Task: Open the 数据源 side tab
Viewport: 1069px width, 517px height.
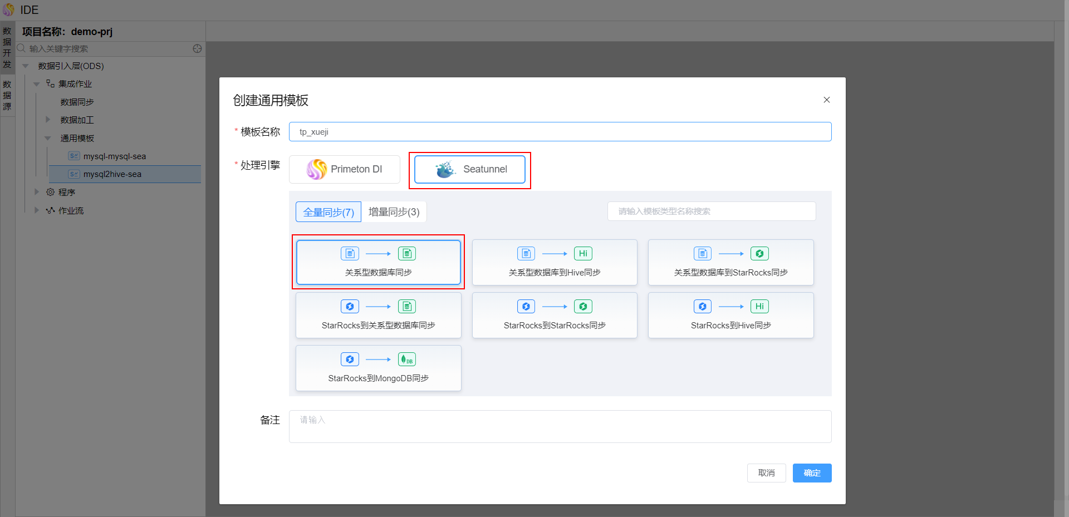Action: [x=7, y=95]
